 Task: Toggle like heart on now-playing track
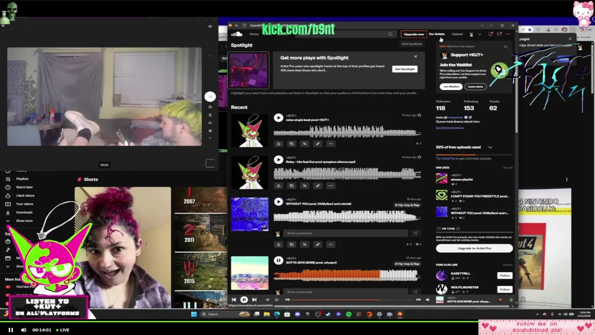pyautogui.click(x=500, y=300)
